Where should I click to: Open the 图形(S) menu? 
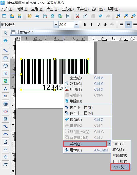coord(68,9)
